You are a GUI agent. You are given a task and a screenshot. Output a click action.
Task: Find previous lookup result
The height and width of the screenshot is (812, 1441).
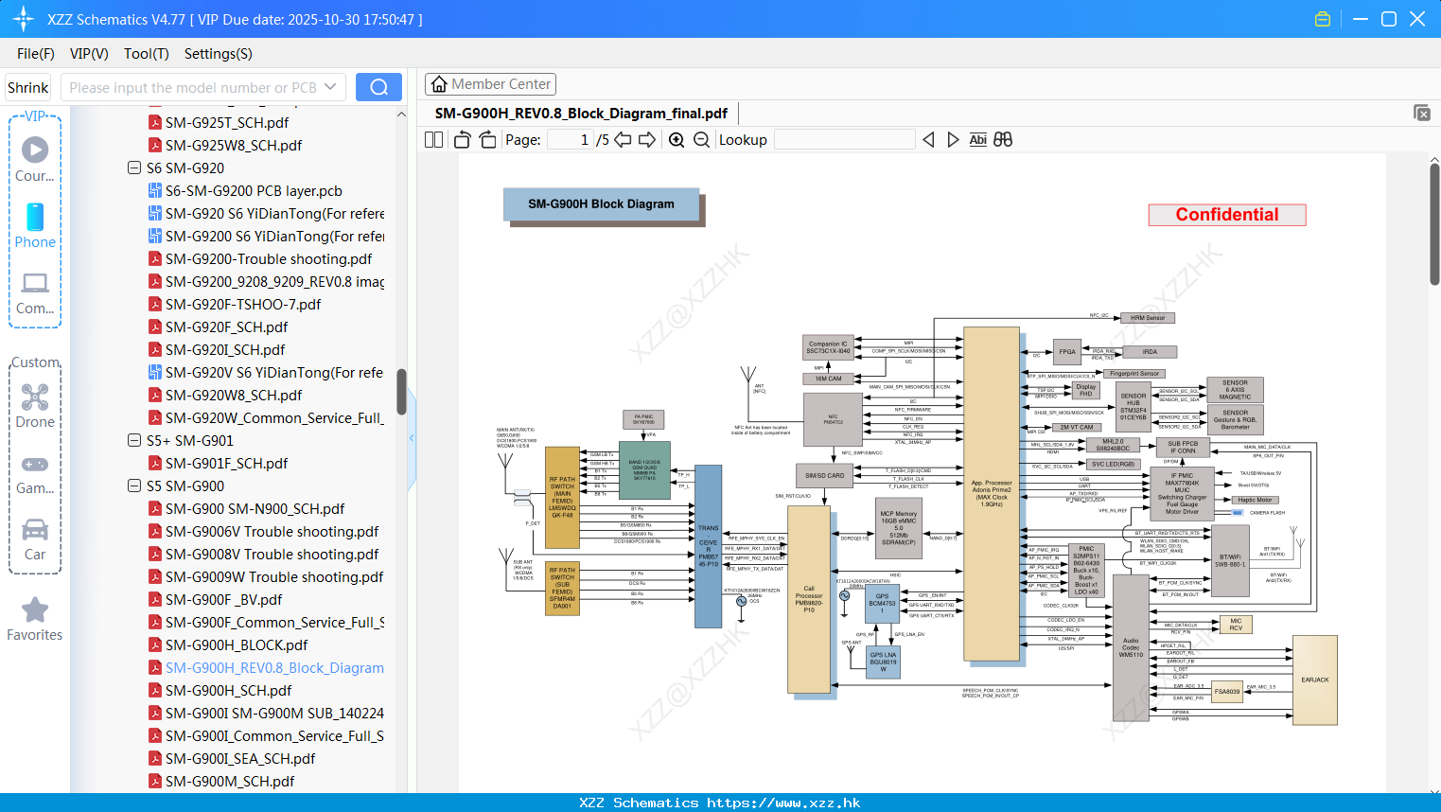pos(928,139)
